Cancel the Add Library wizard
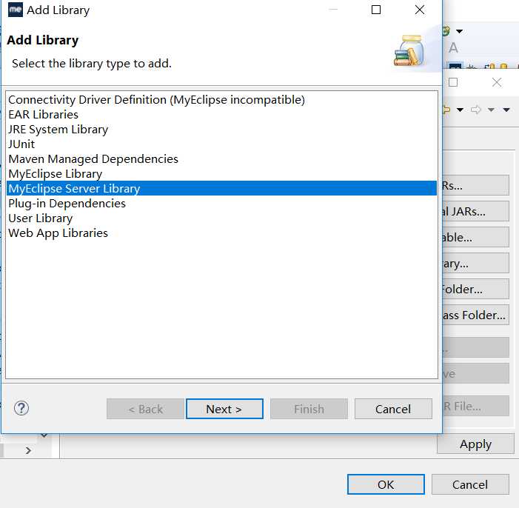519x508 pixels. coord(393,409)
